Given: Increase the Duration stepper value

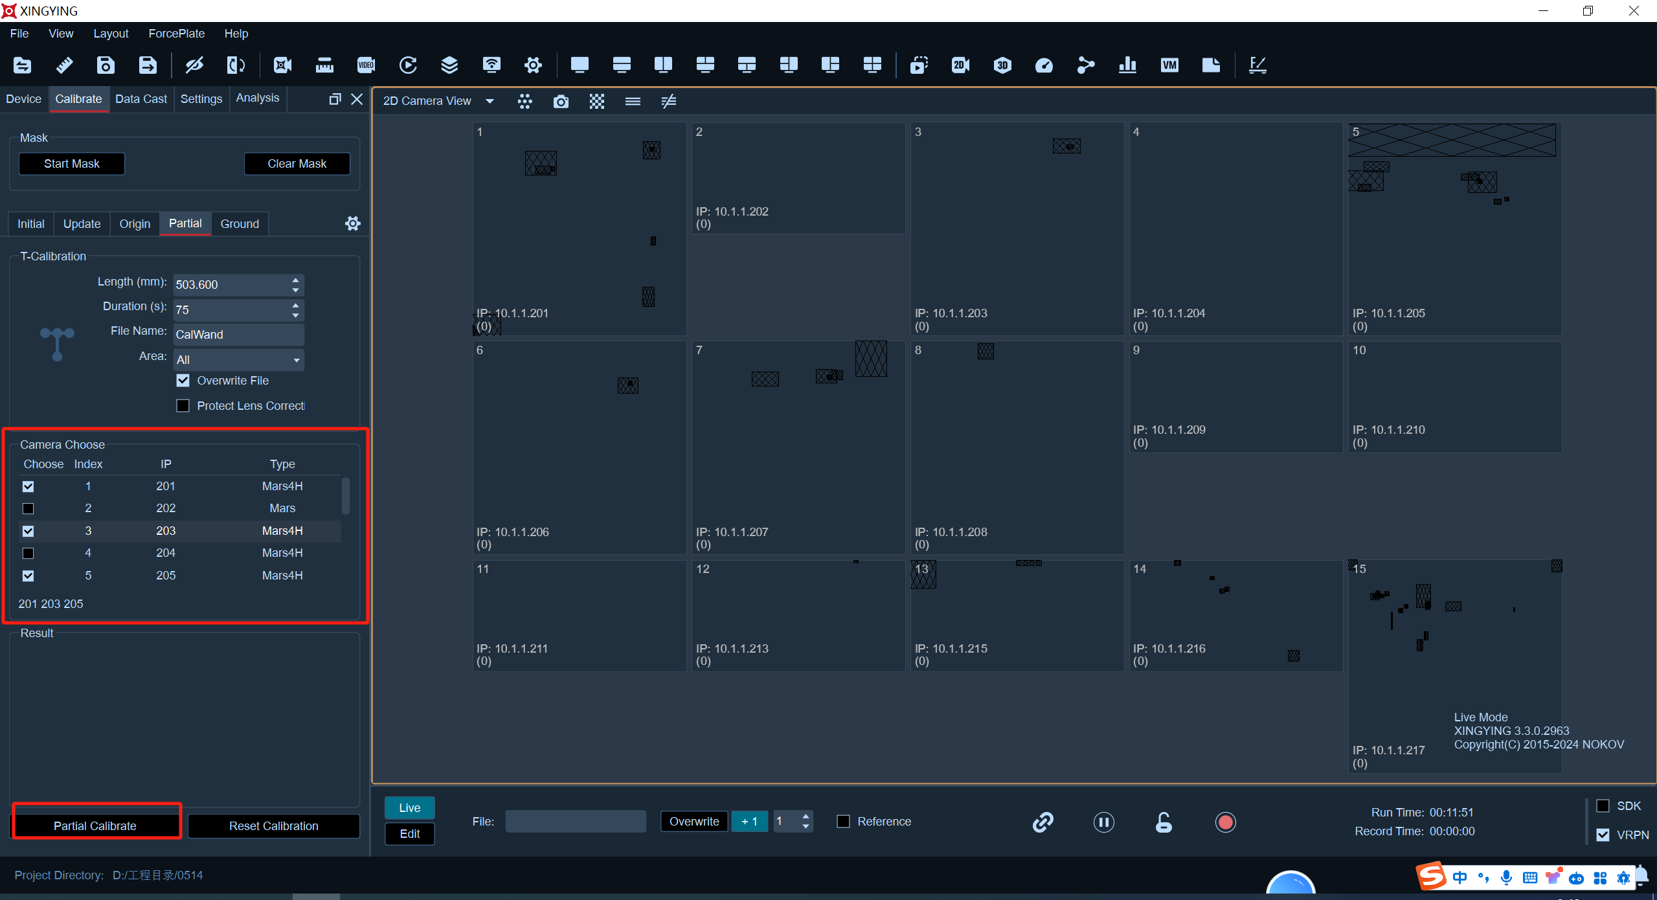Looking at the screenshot, I should (x=295, y=304).
